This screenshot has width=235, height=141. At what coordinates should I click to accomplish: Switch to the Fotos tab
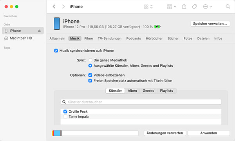click(x=188, y=38)
